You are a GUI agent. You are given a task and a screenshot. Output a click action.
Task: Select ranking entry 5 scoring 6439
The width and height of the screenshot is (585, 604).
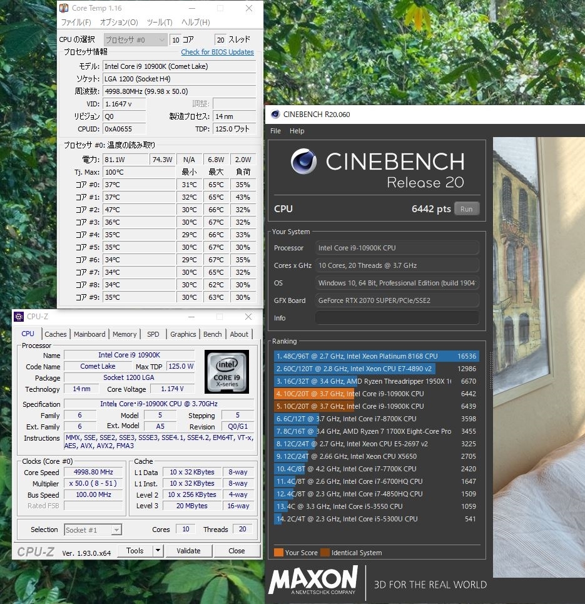(x=376, y=406)
